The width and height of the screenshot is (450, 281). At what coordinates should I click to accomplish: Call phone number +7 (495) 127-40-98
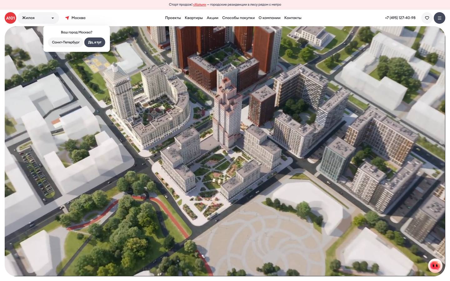click(400, 18)
